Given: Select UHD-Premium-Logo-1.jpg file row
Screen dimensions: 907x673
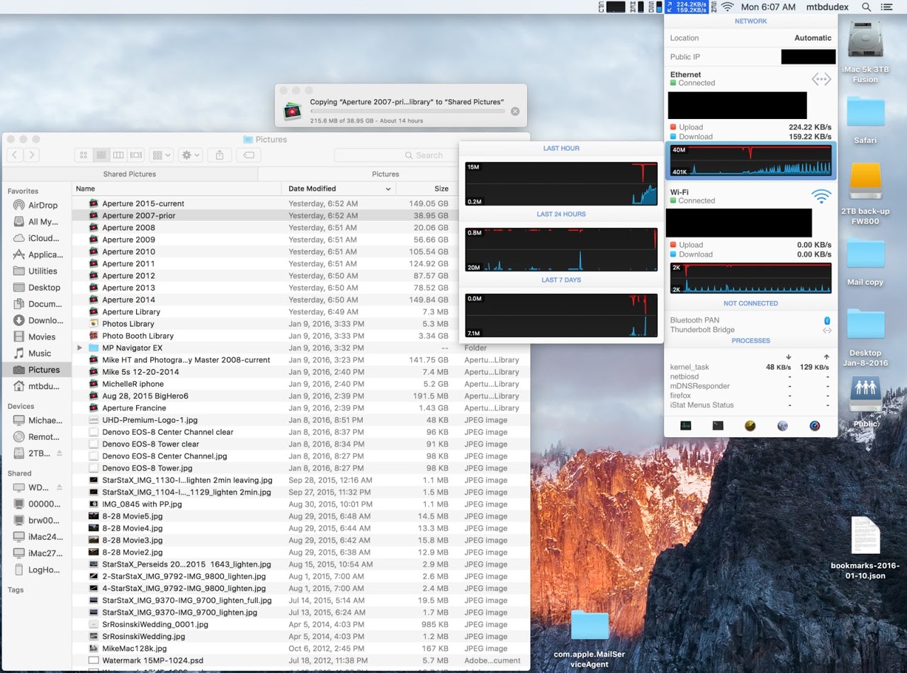Looking at the screenshot, I should click(301, 420).
